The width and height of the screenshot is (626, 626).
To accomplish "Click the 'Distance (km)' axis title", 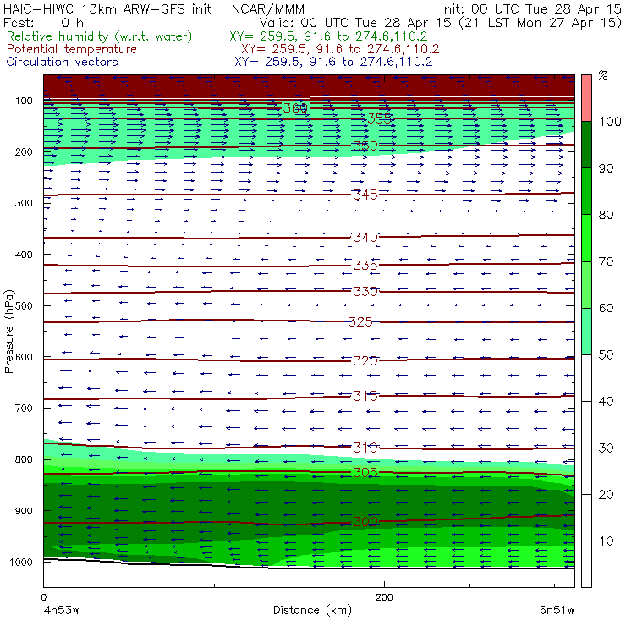I will coord(313,610).
